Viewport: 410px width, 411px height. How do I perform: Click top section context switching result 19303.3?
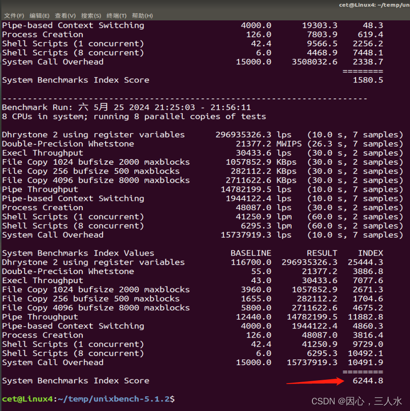pos(320,26)
